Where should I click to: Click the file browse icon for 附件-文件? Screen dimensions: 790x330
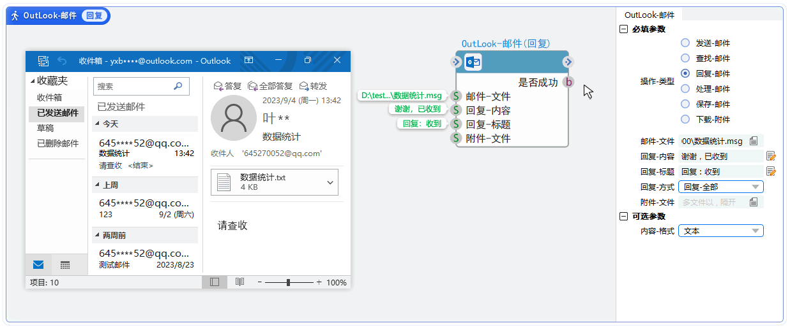point(754,202)
